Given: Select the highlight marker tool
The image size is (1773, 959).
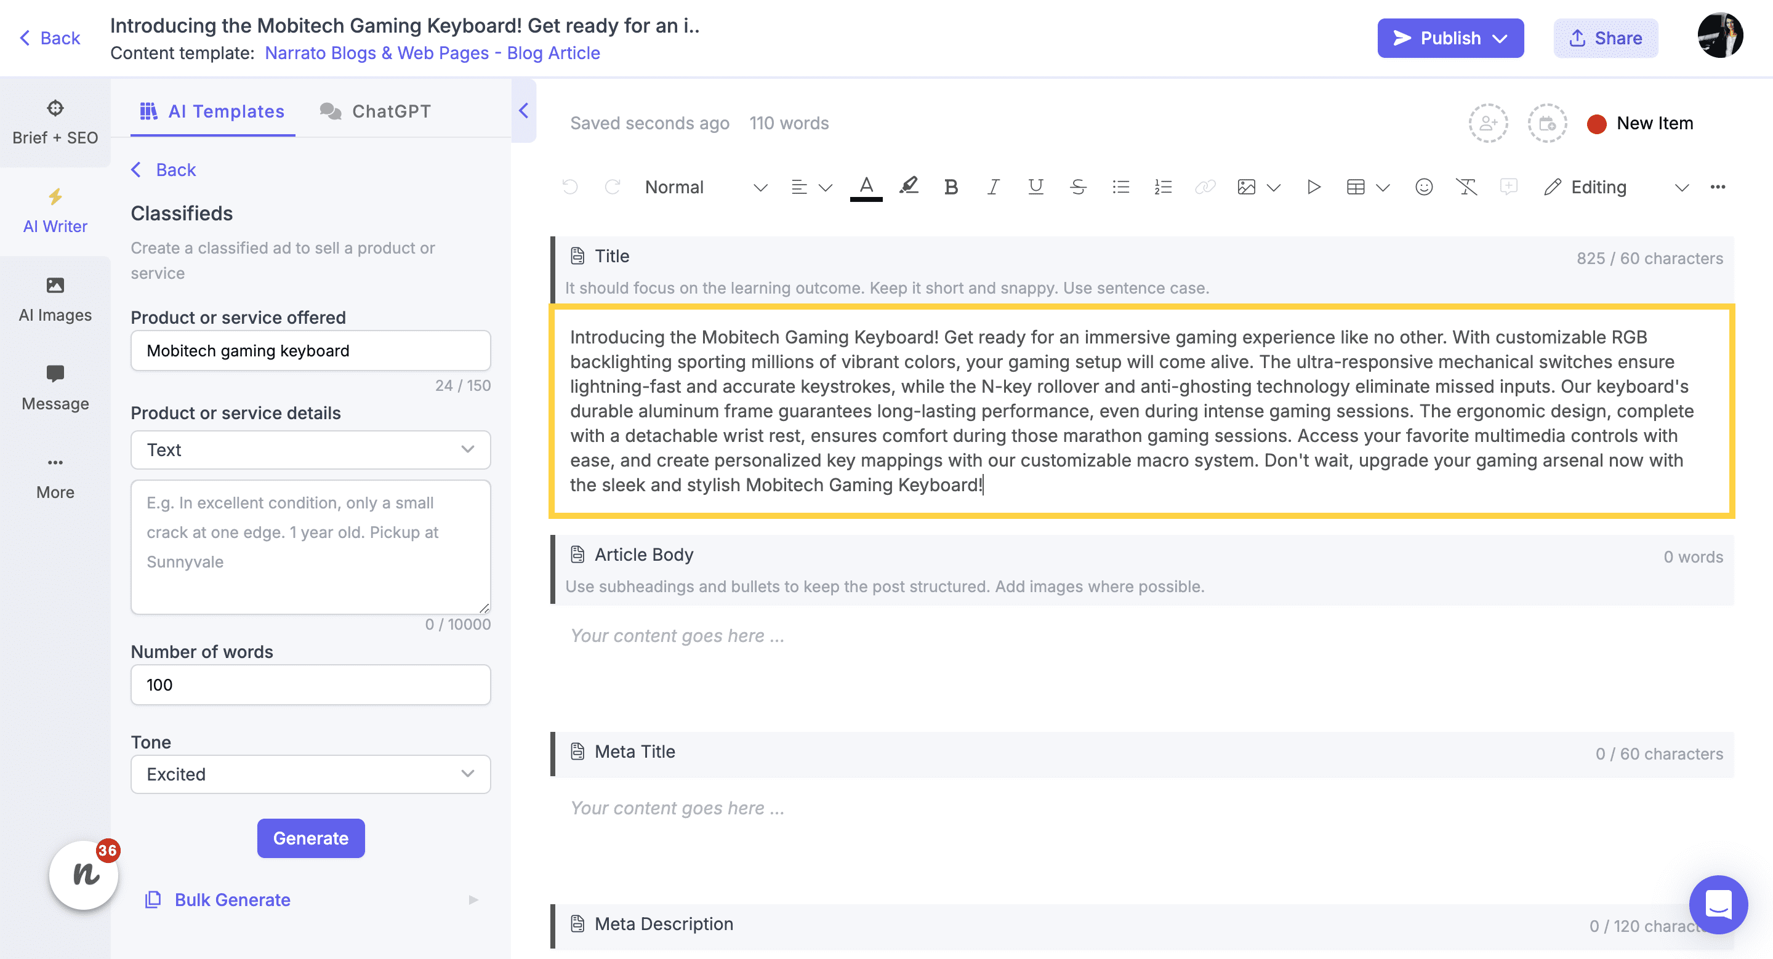Looking at the screenshot, I should click(x=909, y=187).
